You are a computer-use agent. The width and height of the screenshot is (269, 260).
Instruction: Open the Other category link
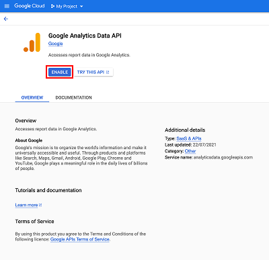pyautogui.click(x=190, y=151)
